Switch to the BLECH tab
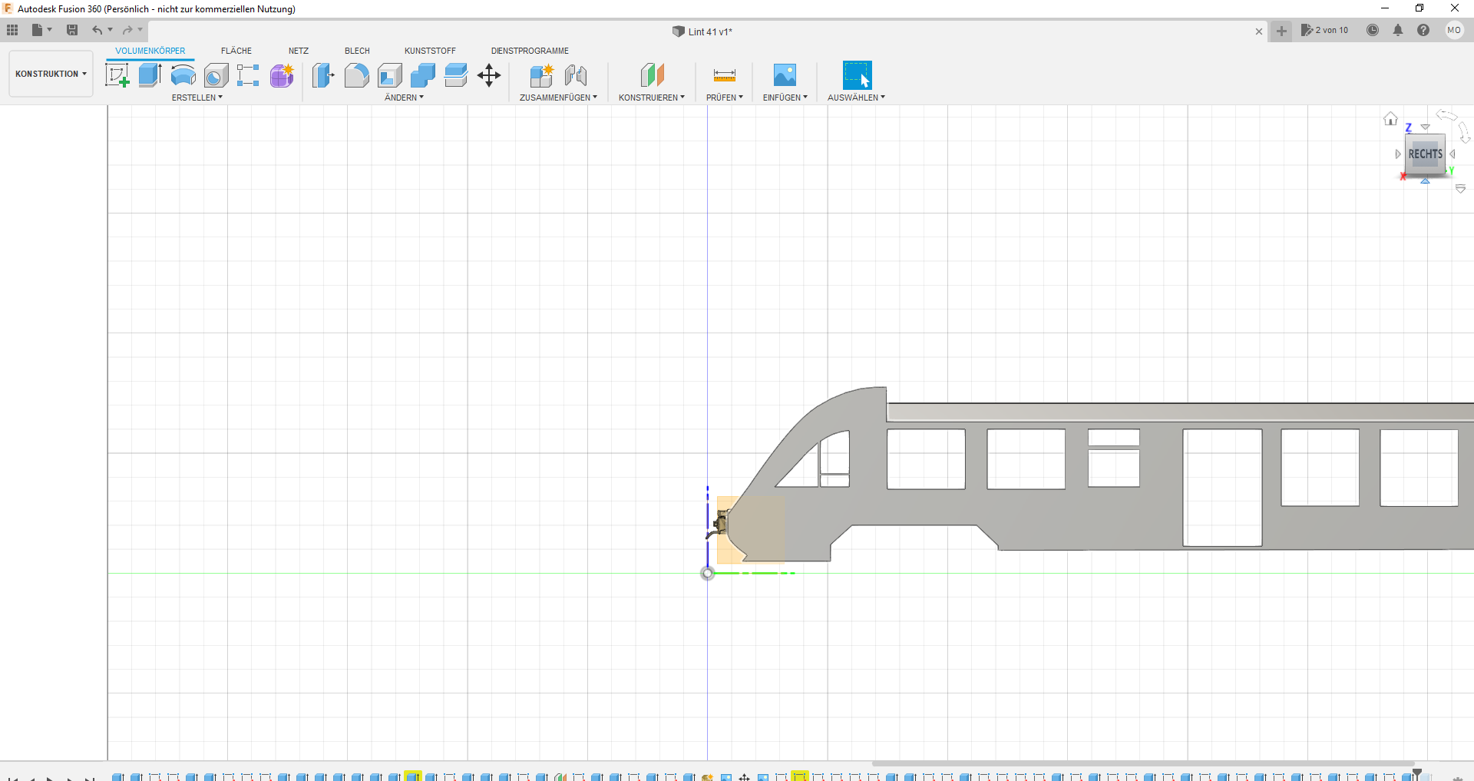The width and height of the screenshot is (1474, 781). click(357, 51)
